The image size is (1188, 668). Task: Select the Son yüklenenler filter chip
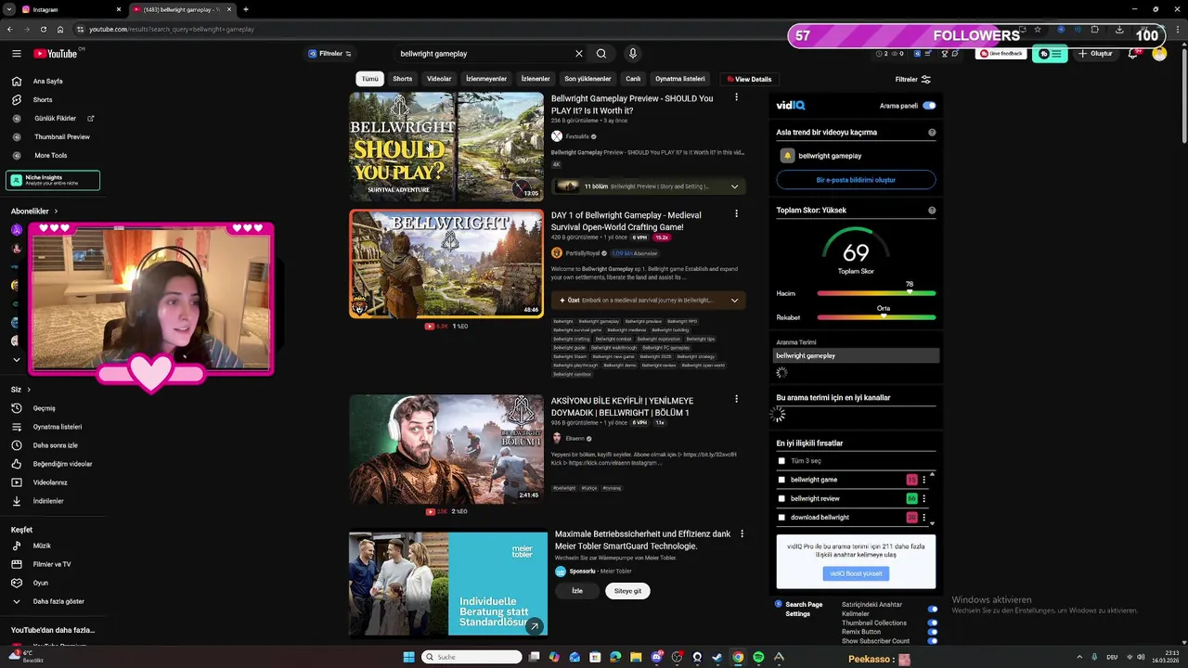click(588, 79)
